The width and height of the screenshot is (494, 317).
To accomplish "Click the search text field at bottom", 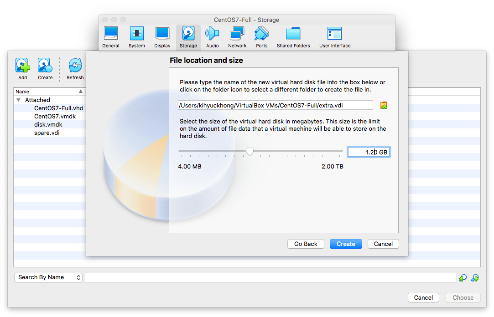I will pyautogui.click(x=270, y=277).
